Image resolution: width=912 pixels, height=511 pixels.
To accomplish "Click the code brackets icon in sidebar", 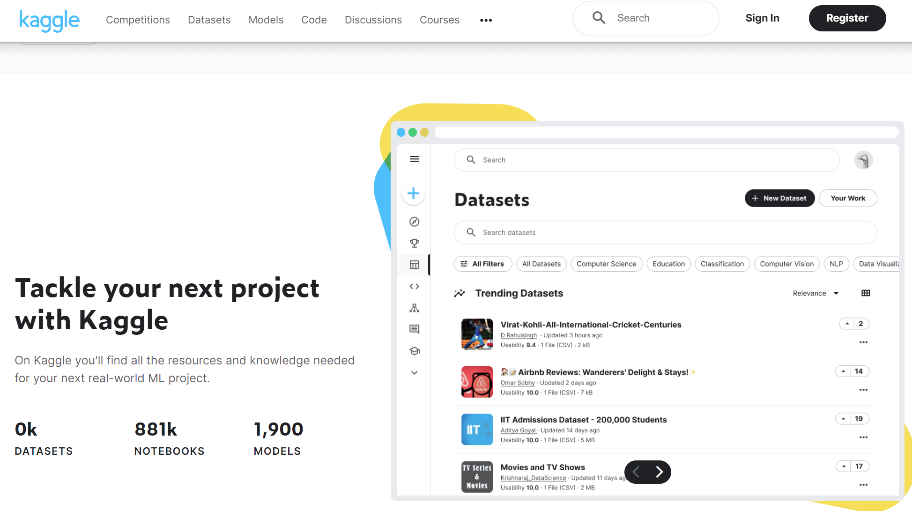I will (x=414, y=286).
